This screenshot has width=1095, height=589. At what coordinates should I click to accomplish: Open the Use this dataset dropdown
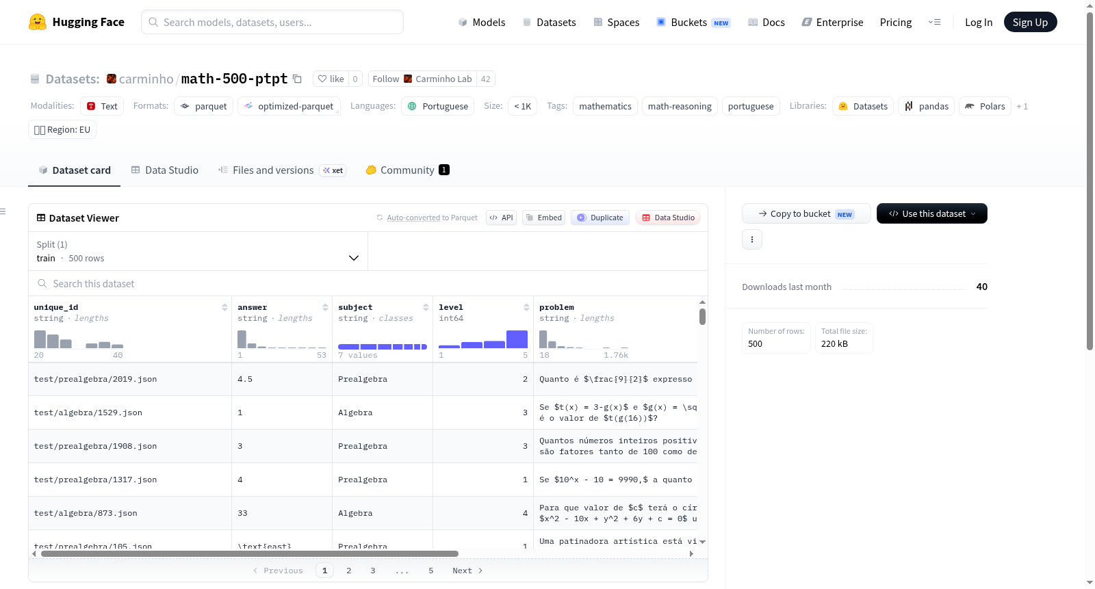[932, 213]
